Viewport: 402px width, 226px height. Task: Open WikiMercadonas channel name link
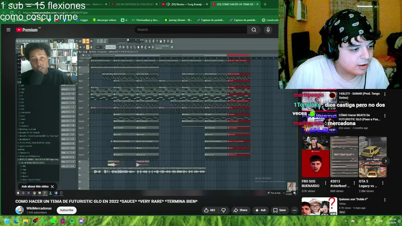click(39, 208)
